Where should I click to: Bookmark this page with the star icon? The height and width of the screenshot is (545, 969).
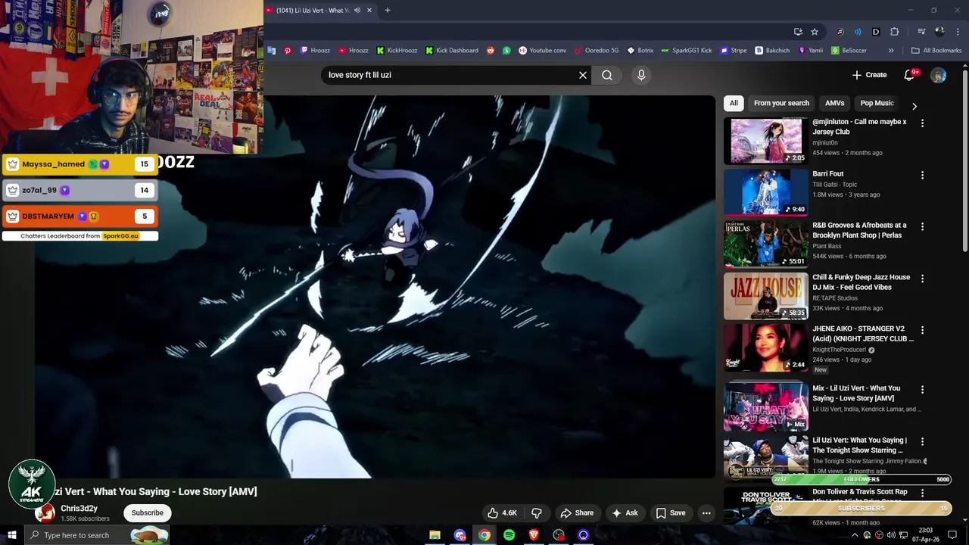coord(815,32)
